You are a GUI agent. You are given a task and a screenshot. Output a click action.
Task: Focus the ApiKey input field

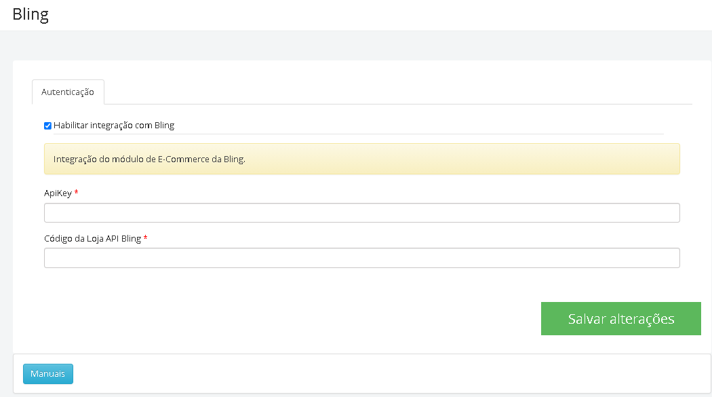click(362, 212)
